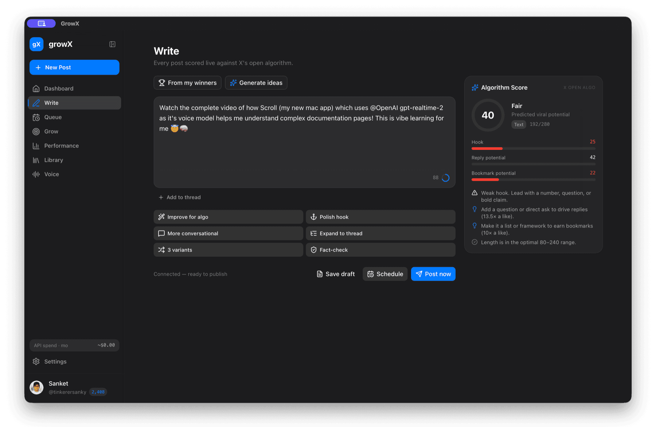
Task: Click the Library books icon
Action: tap(36, 160)
